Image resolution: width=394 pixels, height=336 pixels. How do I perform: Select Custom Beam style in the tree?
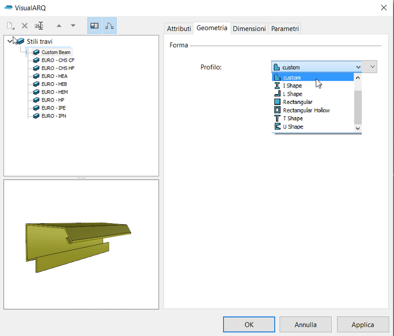tap(56, 52)
